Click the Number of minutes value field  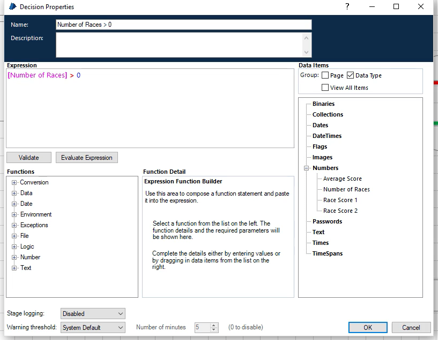(202, 327)
